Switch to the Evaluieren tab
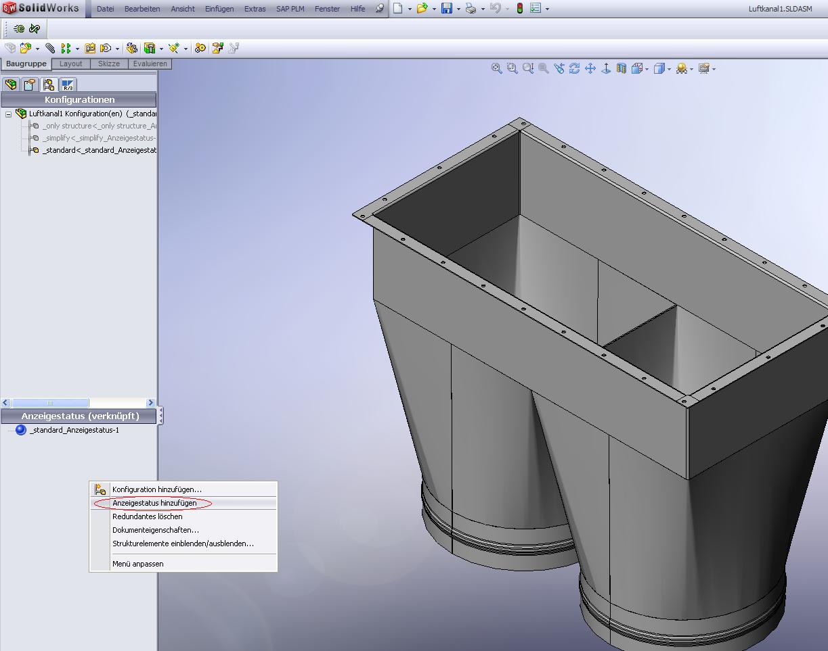The width and height of the screenshot is (828, 651). click(150, 64)
